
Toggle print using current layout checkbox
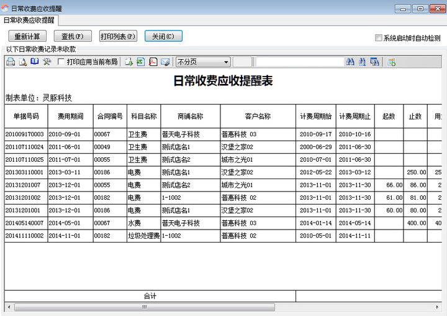pyautogui.click(x=61, y=62)
